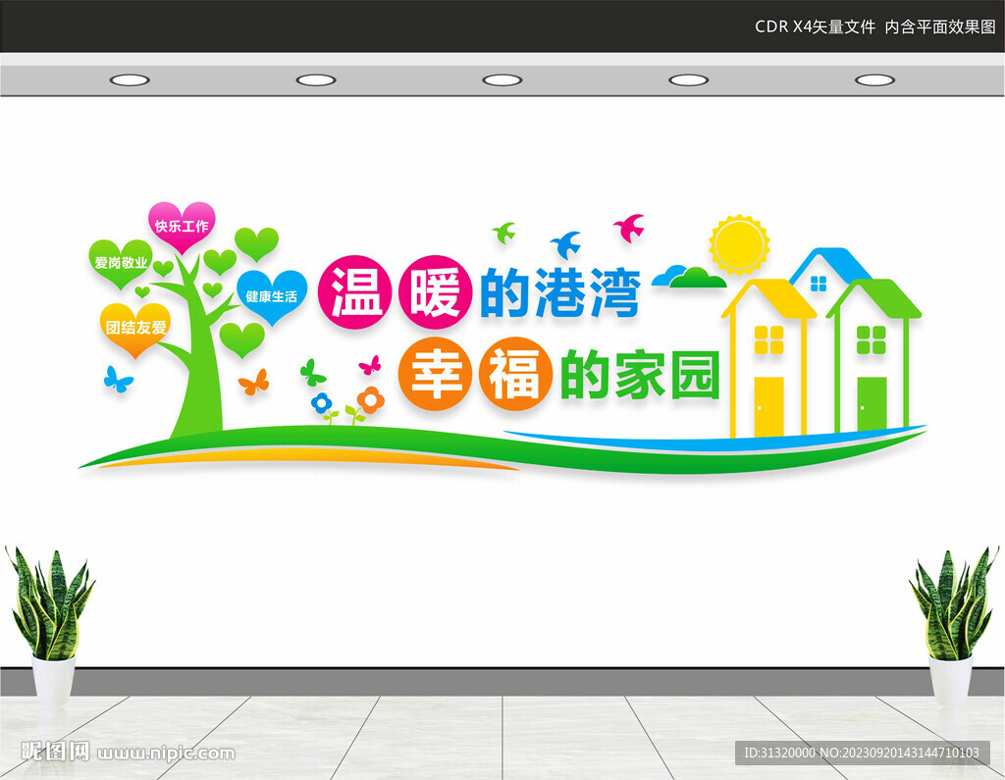The width and height of the screenshot is (1005, 780).
Task: Click the yellow sun graphic
Action: (739, 245)
